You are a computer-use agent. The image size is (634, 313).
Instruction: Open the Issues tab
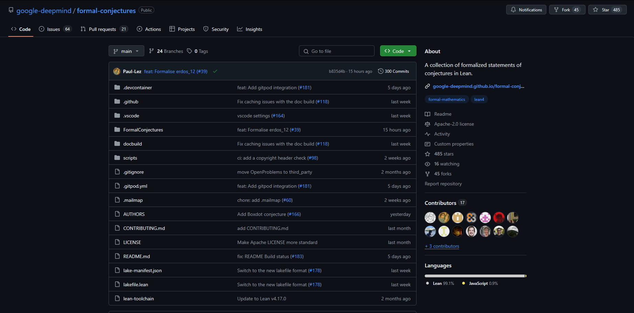point(55,29)
